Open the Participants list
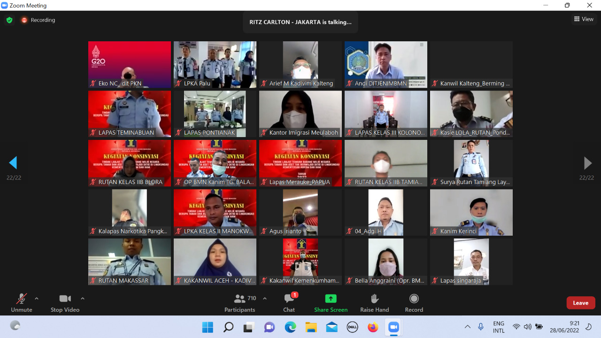 tap(240, 302)
